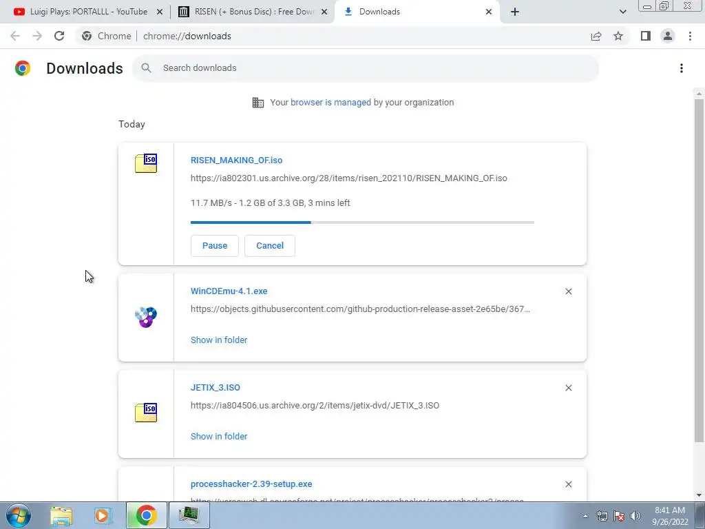Screen dimensions: 705x529
Task: Open the side panel icon
Action: click(646, 36)
